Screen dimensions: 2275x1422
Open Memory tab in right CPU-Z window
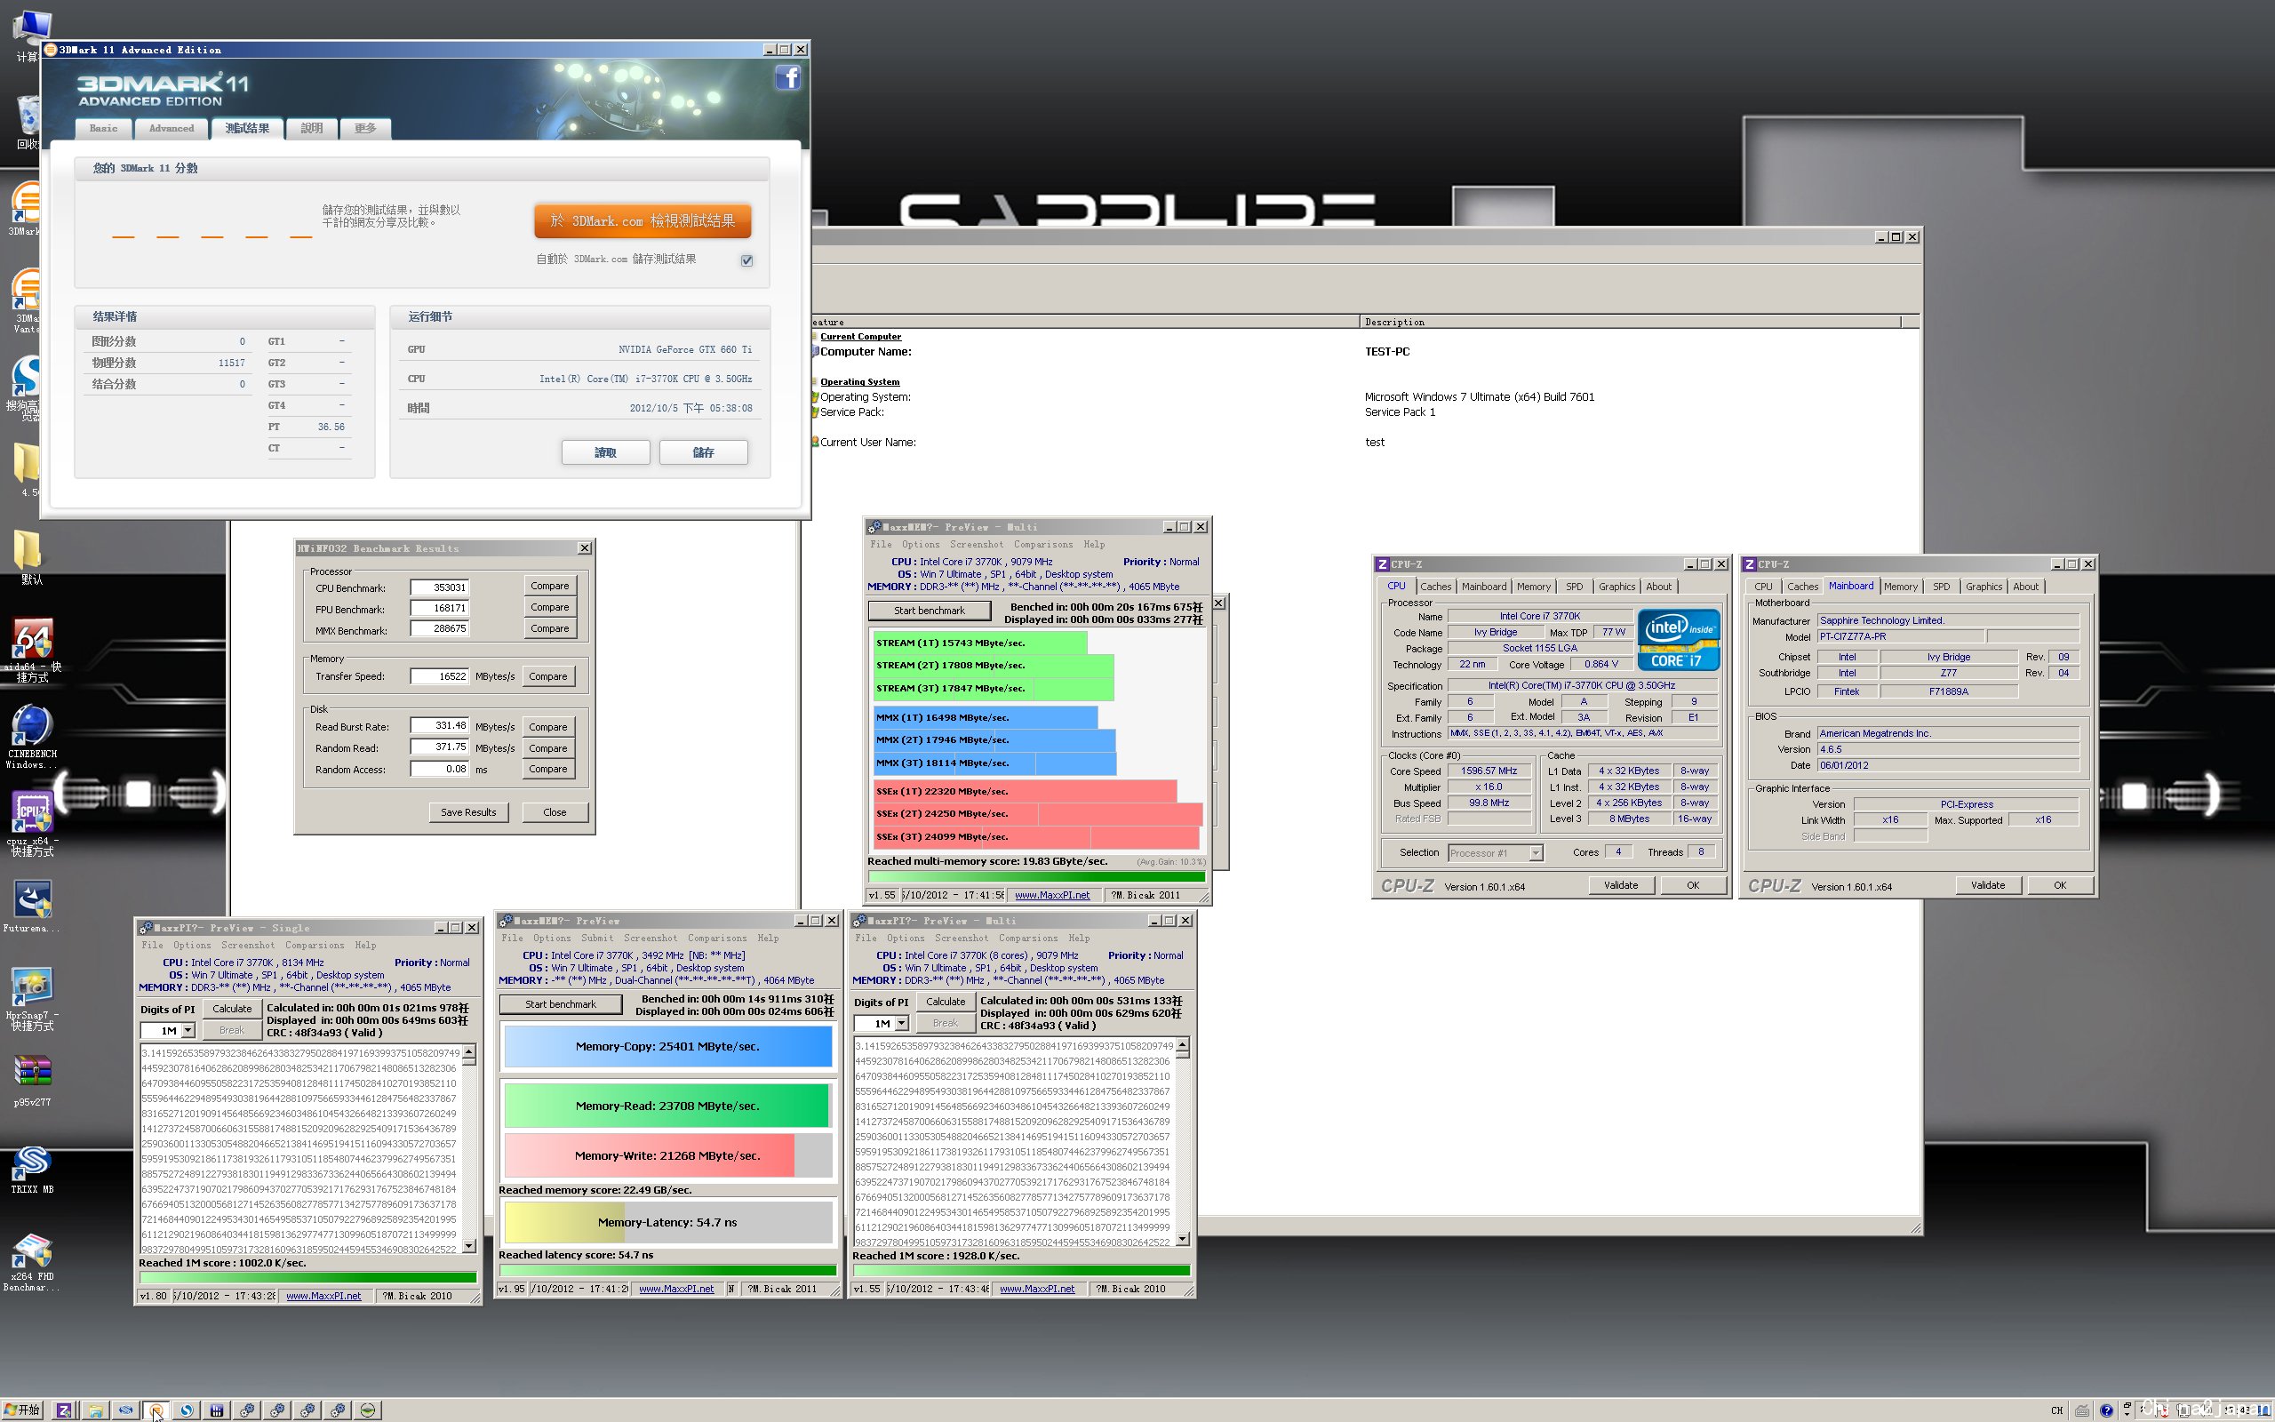(x=1900, y=586)
